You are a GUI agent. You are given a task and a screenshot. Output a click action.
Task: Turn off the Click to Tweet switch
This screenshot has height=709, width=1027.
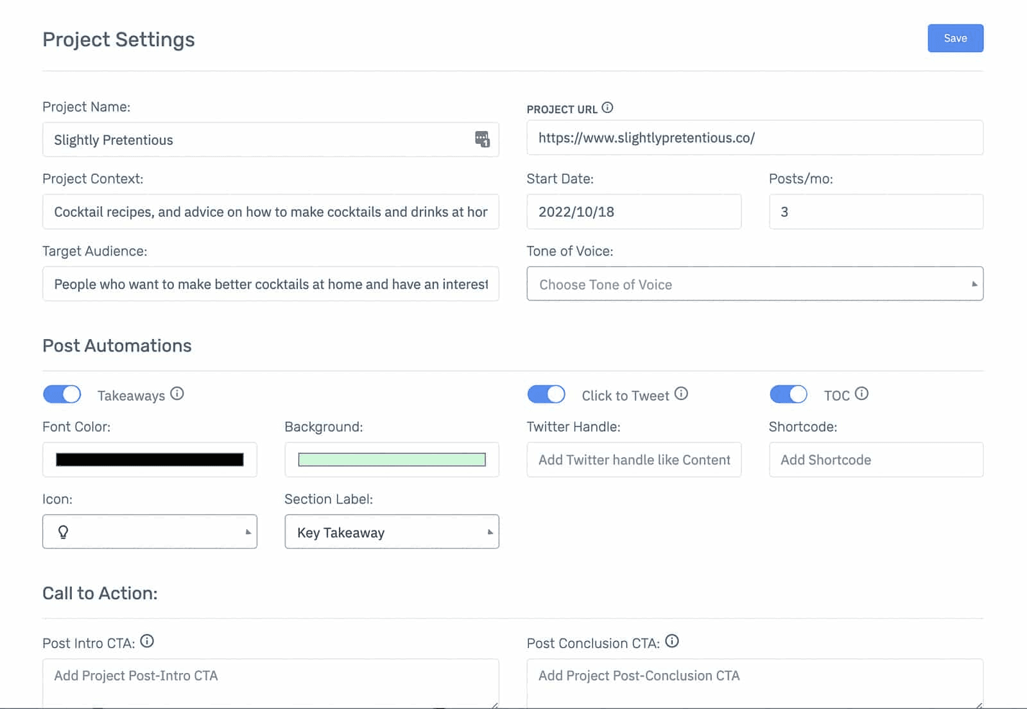(546, 394)
